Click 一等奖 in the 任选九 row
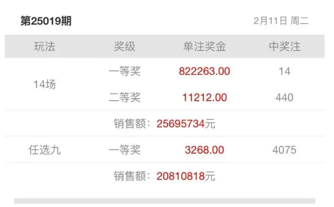 (x=125, y=150)
